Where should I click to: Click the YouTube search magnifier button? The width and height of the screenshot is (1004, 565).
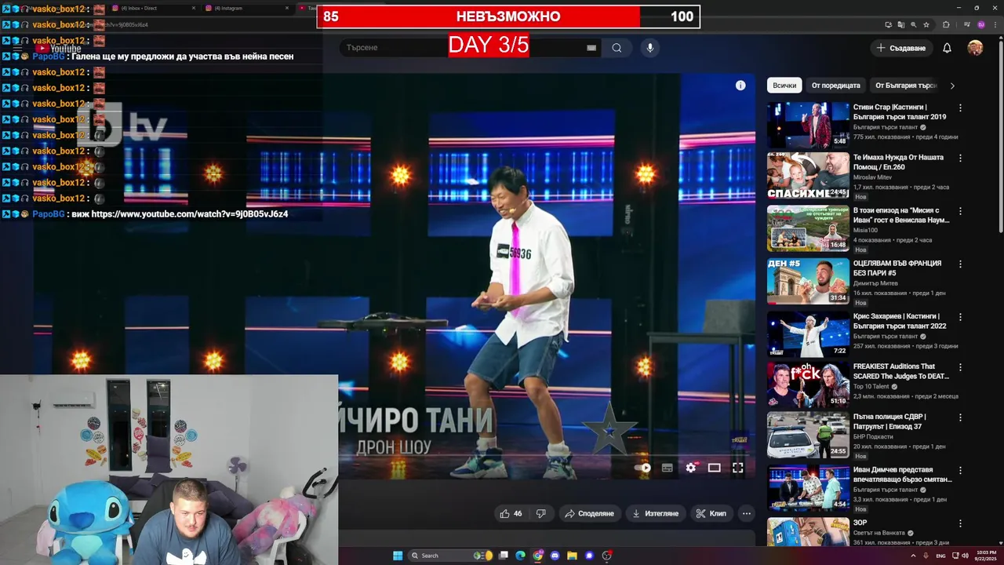pyautogui.click(x=617, y=48)
